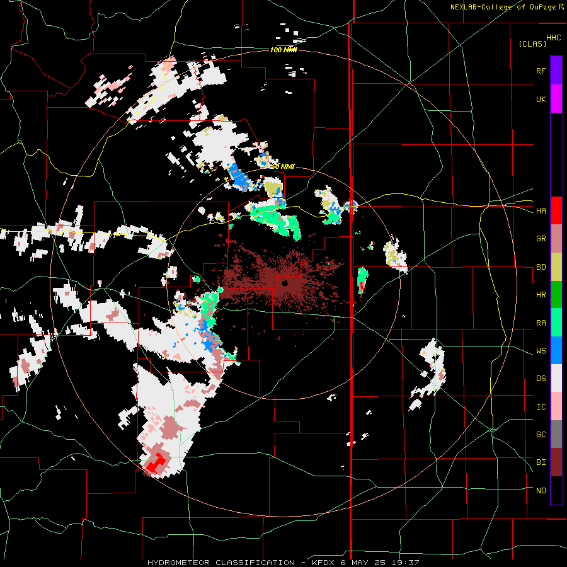The width and height of the screenshot is (567, 567).
Task: Click the GC gray legend swatch
Action: point(556,434)
